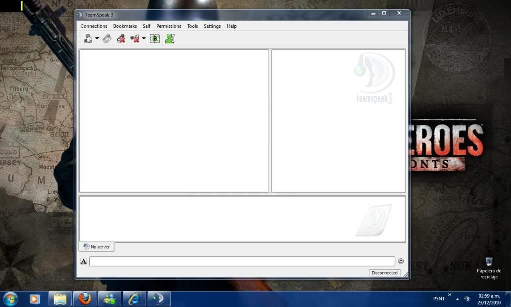This screenshot has height=307, width=511.
Task: Maximize the TeamSpeak 3 window
Action: coord(384,13)
